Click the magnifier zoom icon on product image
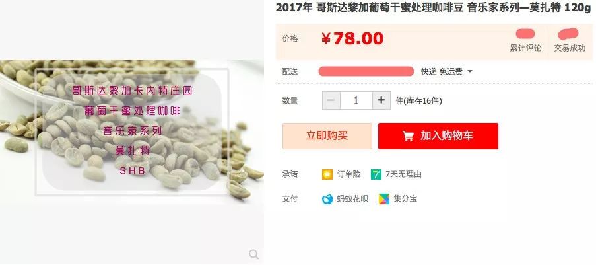The width and height of the screenshot is (596, 265). coord(253,254)
